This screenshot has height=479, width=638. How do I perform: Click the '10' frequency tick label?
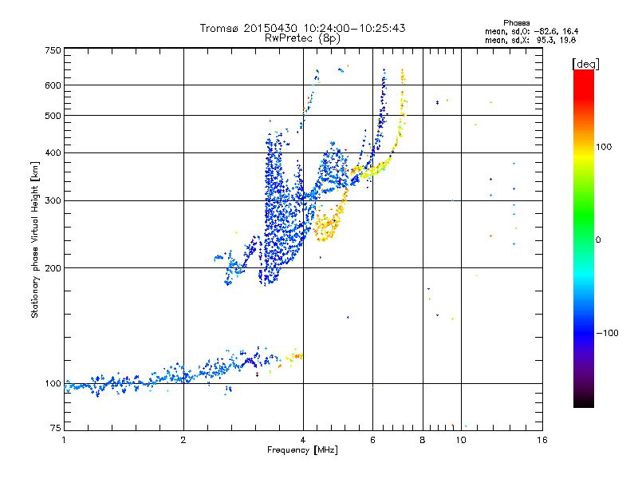click(461, 440)
